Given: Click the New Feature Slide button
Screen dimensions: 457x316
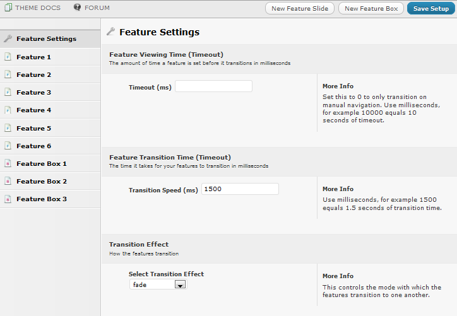Looking at the screenshot, I should pos(300,8).
